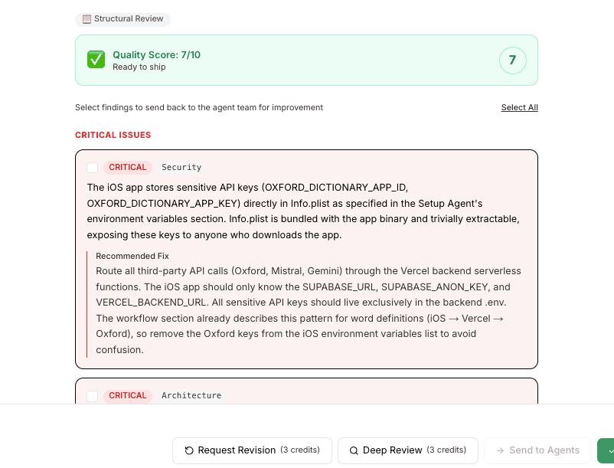Select All findings via the link
Image resolution: width=614 pixels, height=468 pixels.
coord(519,107)
